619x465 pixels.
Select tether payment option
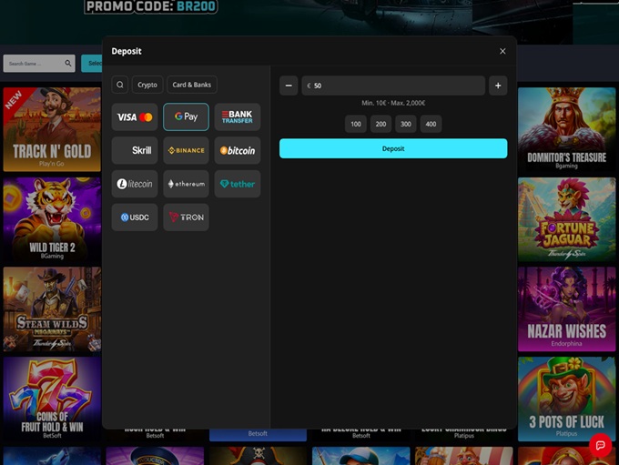tap(238, 184)
